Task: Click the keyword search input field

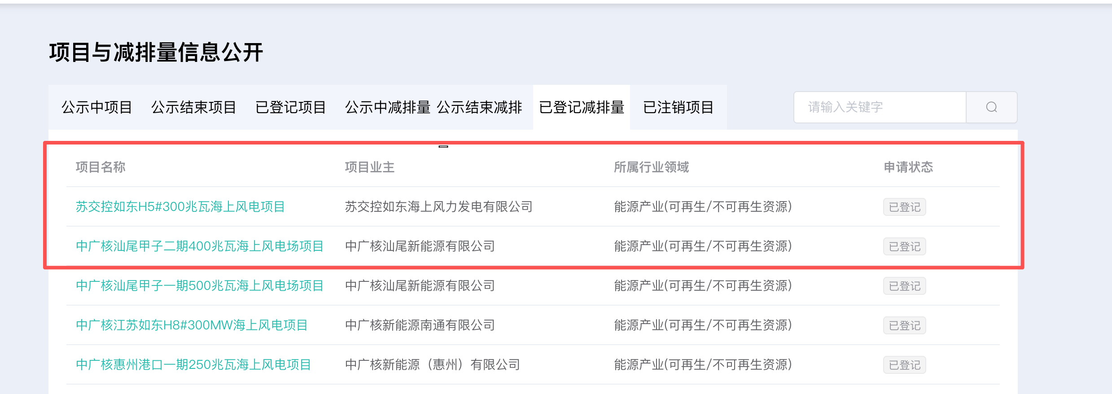Action: 880,107
